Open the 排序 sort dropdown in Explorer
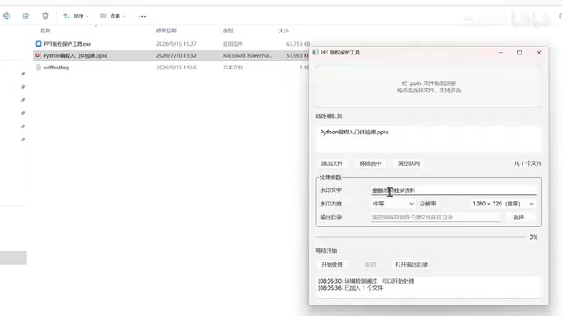 [x=76, y=16]
